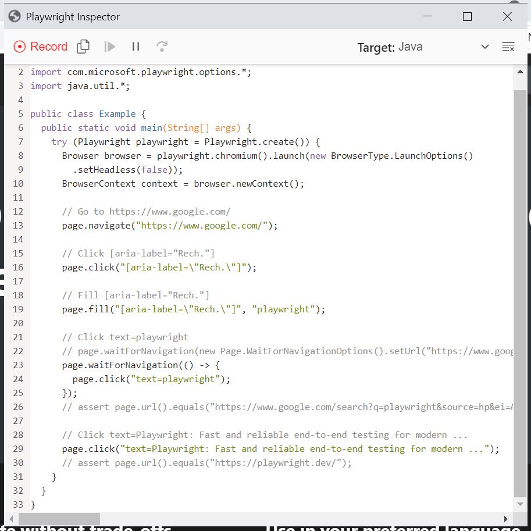531x531 pixels.
Task: Click the 'page.fill' playwright line
Action: click(193, 309)
